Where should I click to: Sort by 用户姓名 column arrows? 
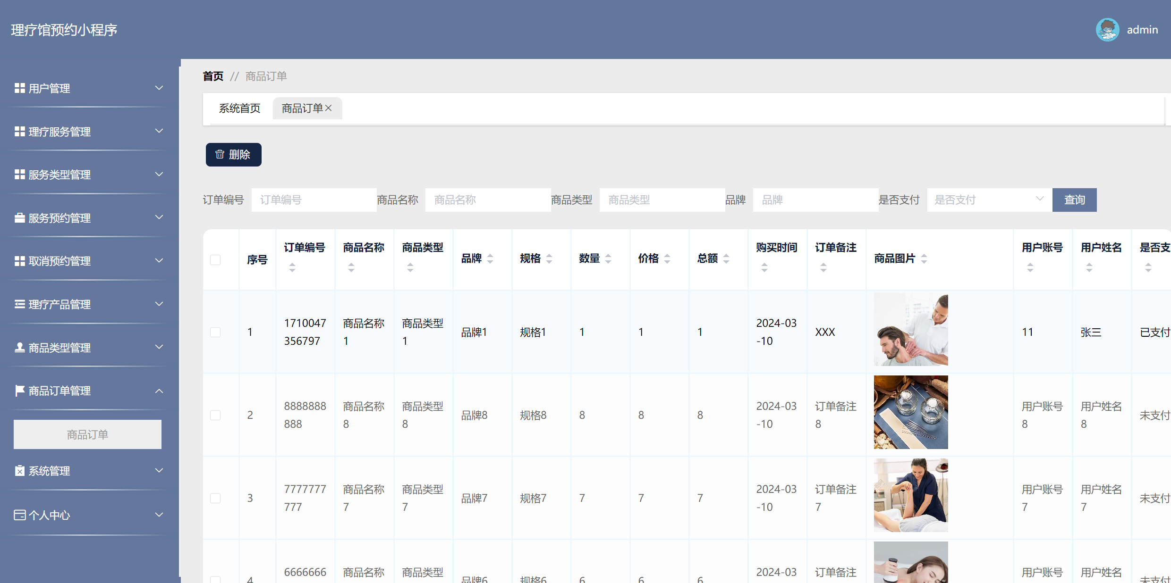click(x=1089, y=267)
